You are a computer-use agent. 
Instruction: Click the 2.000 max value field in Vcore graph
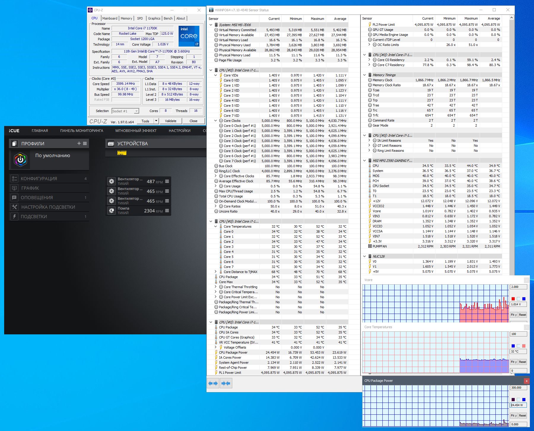[519, 287]
